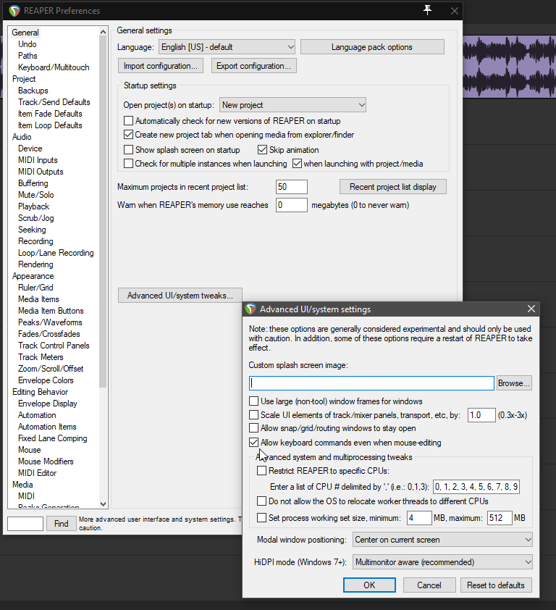Enable allow snap/grid/routing windows to stay open
The image size is (556, 610).
[253, 428]
